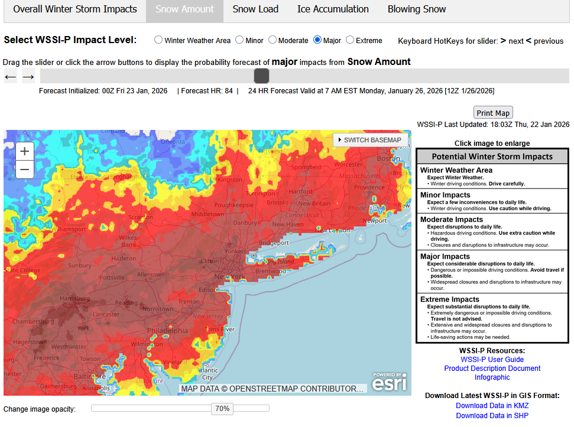Zoom in on the map
The height and width of the screenshot is (427, 574).
tap(24, 151)
